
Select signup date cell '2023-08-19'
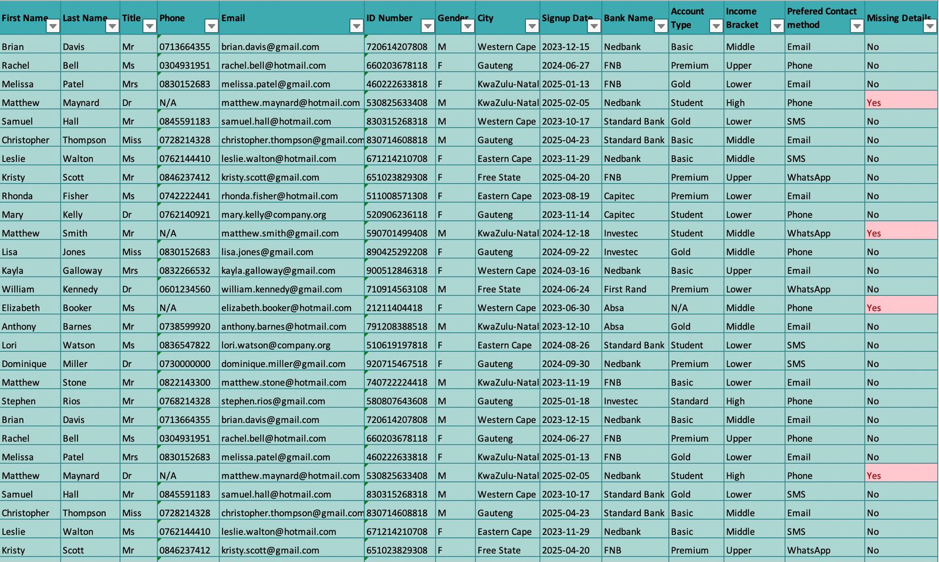click(570, 196)
